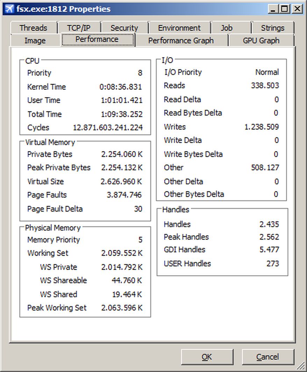Click the Other Delta label
Viewport: 307px width, 372px height.
(184, 181)
